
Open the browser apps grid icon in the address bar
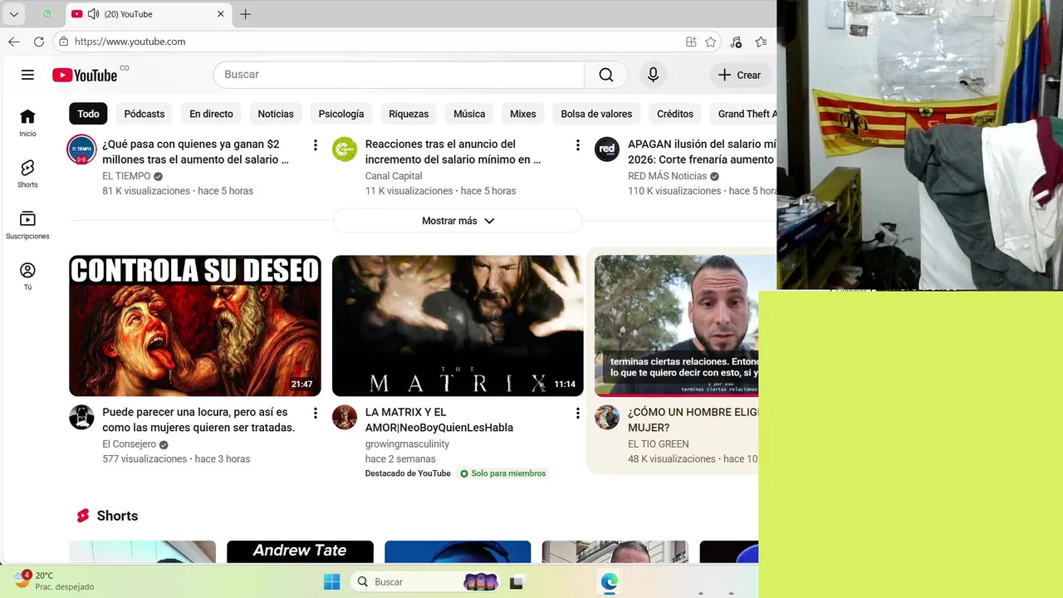coord(691,42)
